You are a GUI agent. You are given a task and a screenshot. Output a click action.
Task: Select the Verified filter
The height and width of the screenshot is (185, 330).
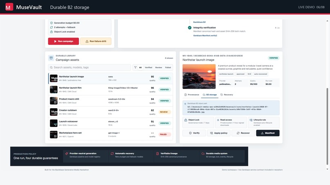click(148, 67)
